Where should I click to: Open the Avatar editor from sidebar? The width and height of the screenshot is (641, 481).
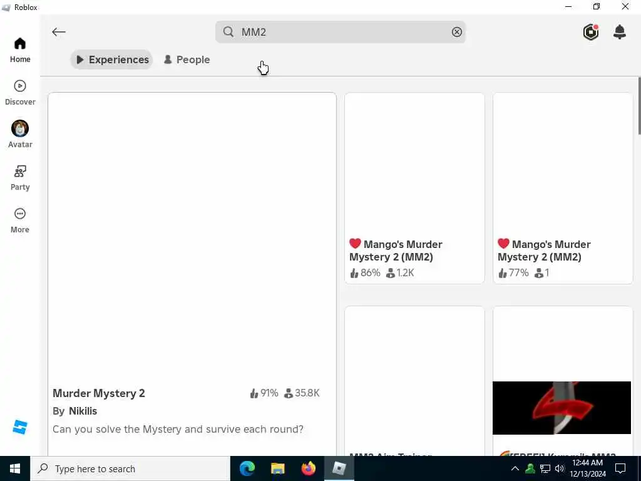click(x=20, y=135)
